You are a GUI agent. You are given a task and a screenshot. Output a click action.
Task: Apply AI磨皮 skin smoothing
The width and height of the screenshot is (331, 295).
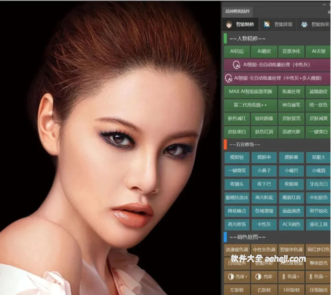point(264,51)
